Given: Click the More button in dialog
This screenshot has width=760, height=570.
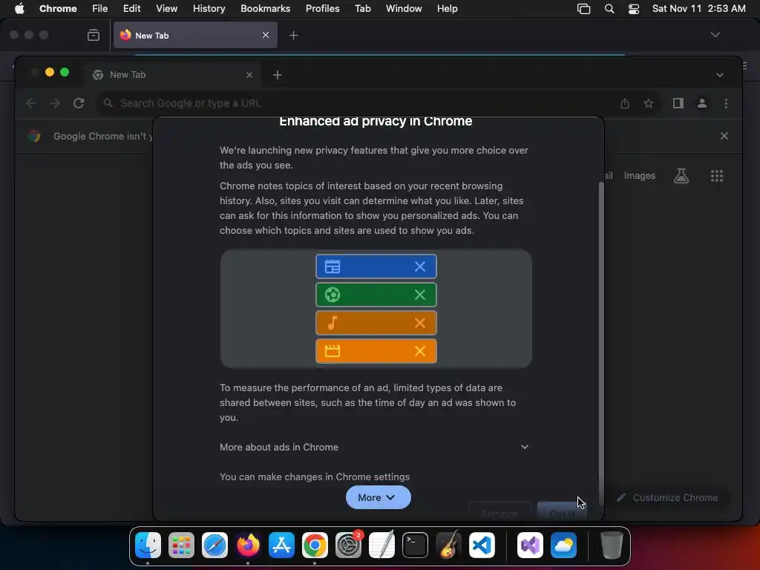Looking at the screenshot, I should (x=378, y=497).
